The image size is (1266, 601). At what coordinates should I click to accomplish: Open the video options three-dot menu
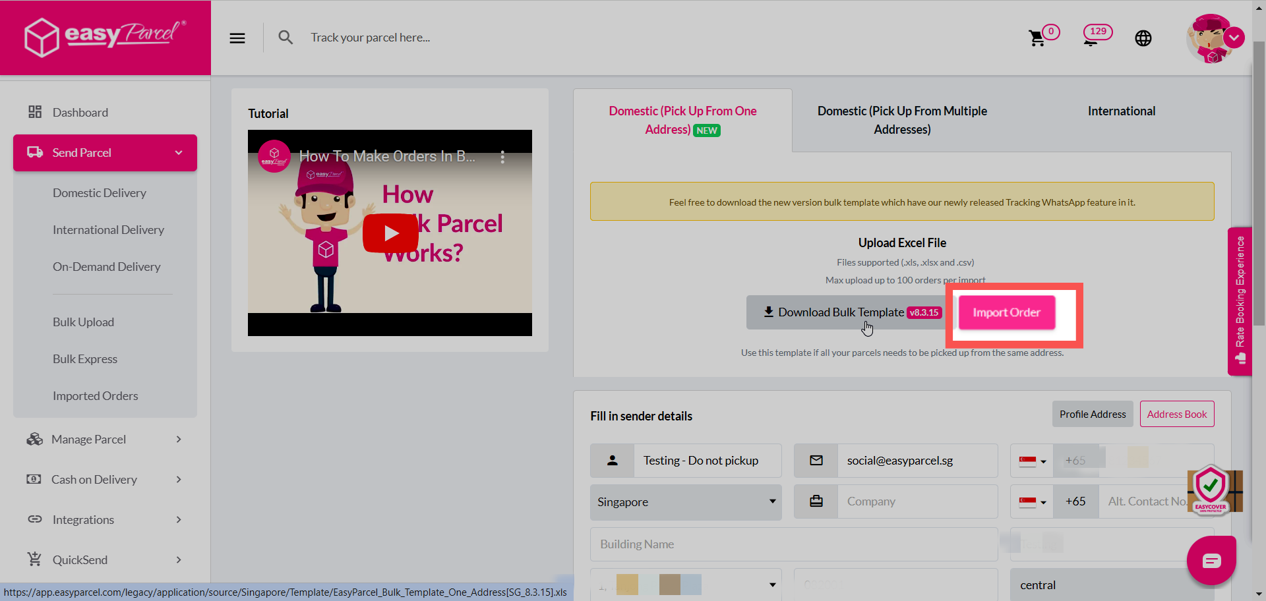pyautogui.click(x=502, y=157)
